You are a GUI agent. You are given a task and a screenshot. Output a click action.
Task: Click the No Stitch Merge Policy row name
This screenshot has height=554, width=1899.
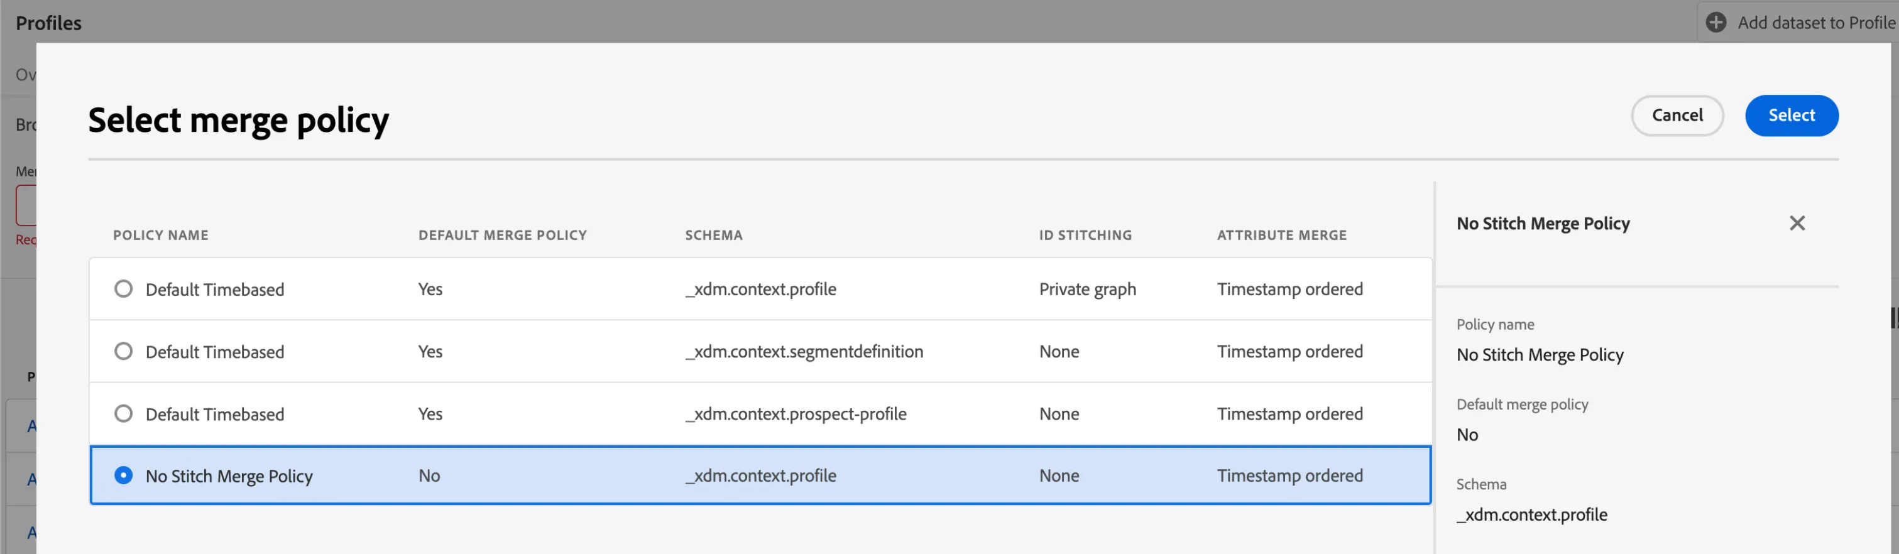tap(229, 477)
